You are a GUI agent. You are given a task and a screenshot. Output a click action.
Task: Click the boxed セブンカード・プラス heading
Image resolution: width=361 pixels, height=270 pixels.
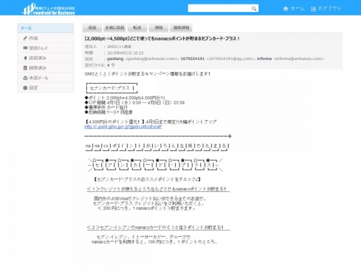click(x=112, y=88)
